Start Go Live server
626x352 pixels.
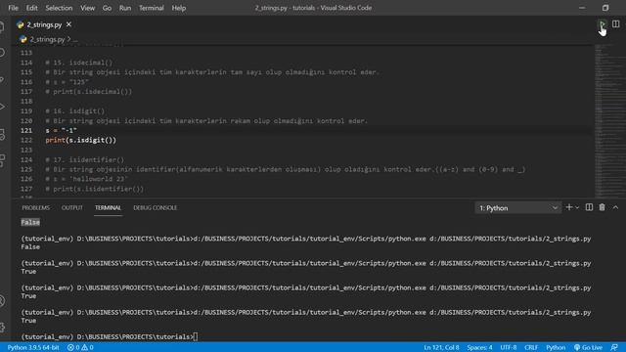point(588,347)
